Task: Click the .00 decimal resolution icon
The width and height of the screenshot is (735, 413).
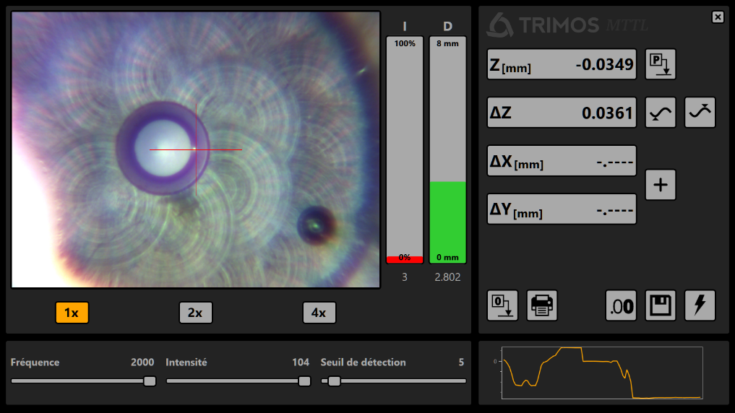Action: pos(621,305)
